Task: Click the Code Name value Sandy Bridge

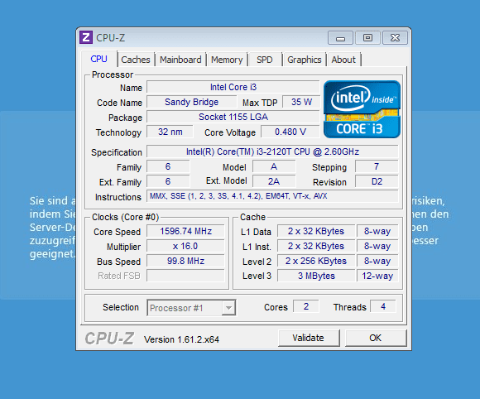Action: point(192,102)
